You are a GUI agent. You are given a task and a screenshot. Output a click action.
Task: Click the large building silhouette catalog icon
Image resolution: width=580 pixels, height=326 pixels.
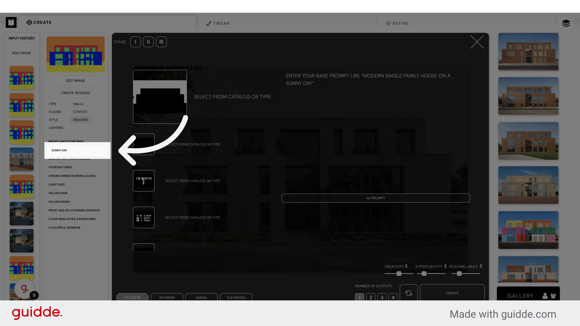point(160,97)
